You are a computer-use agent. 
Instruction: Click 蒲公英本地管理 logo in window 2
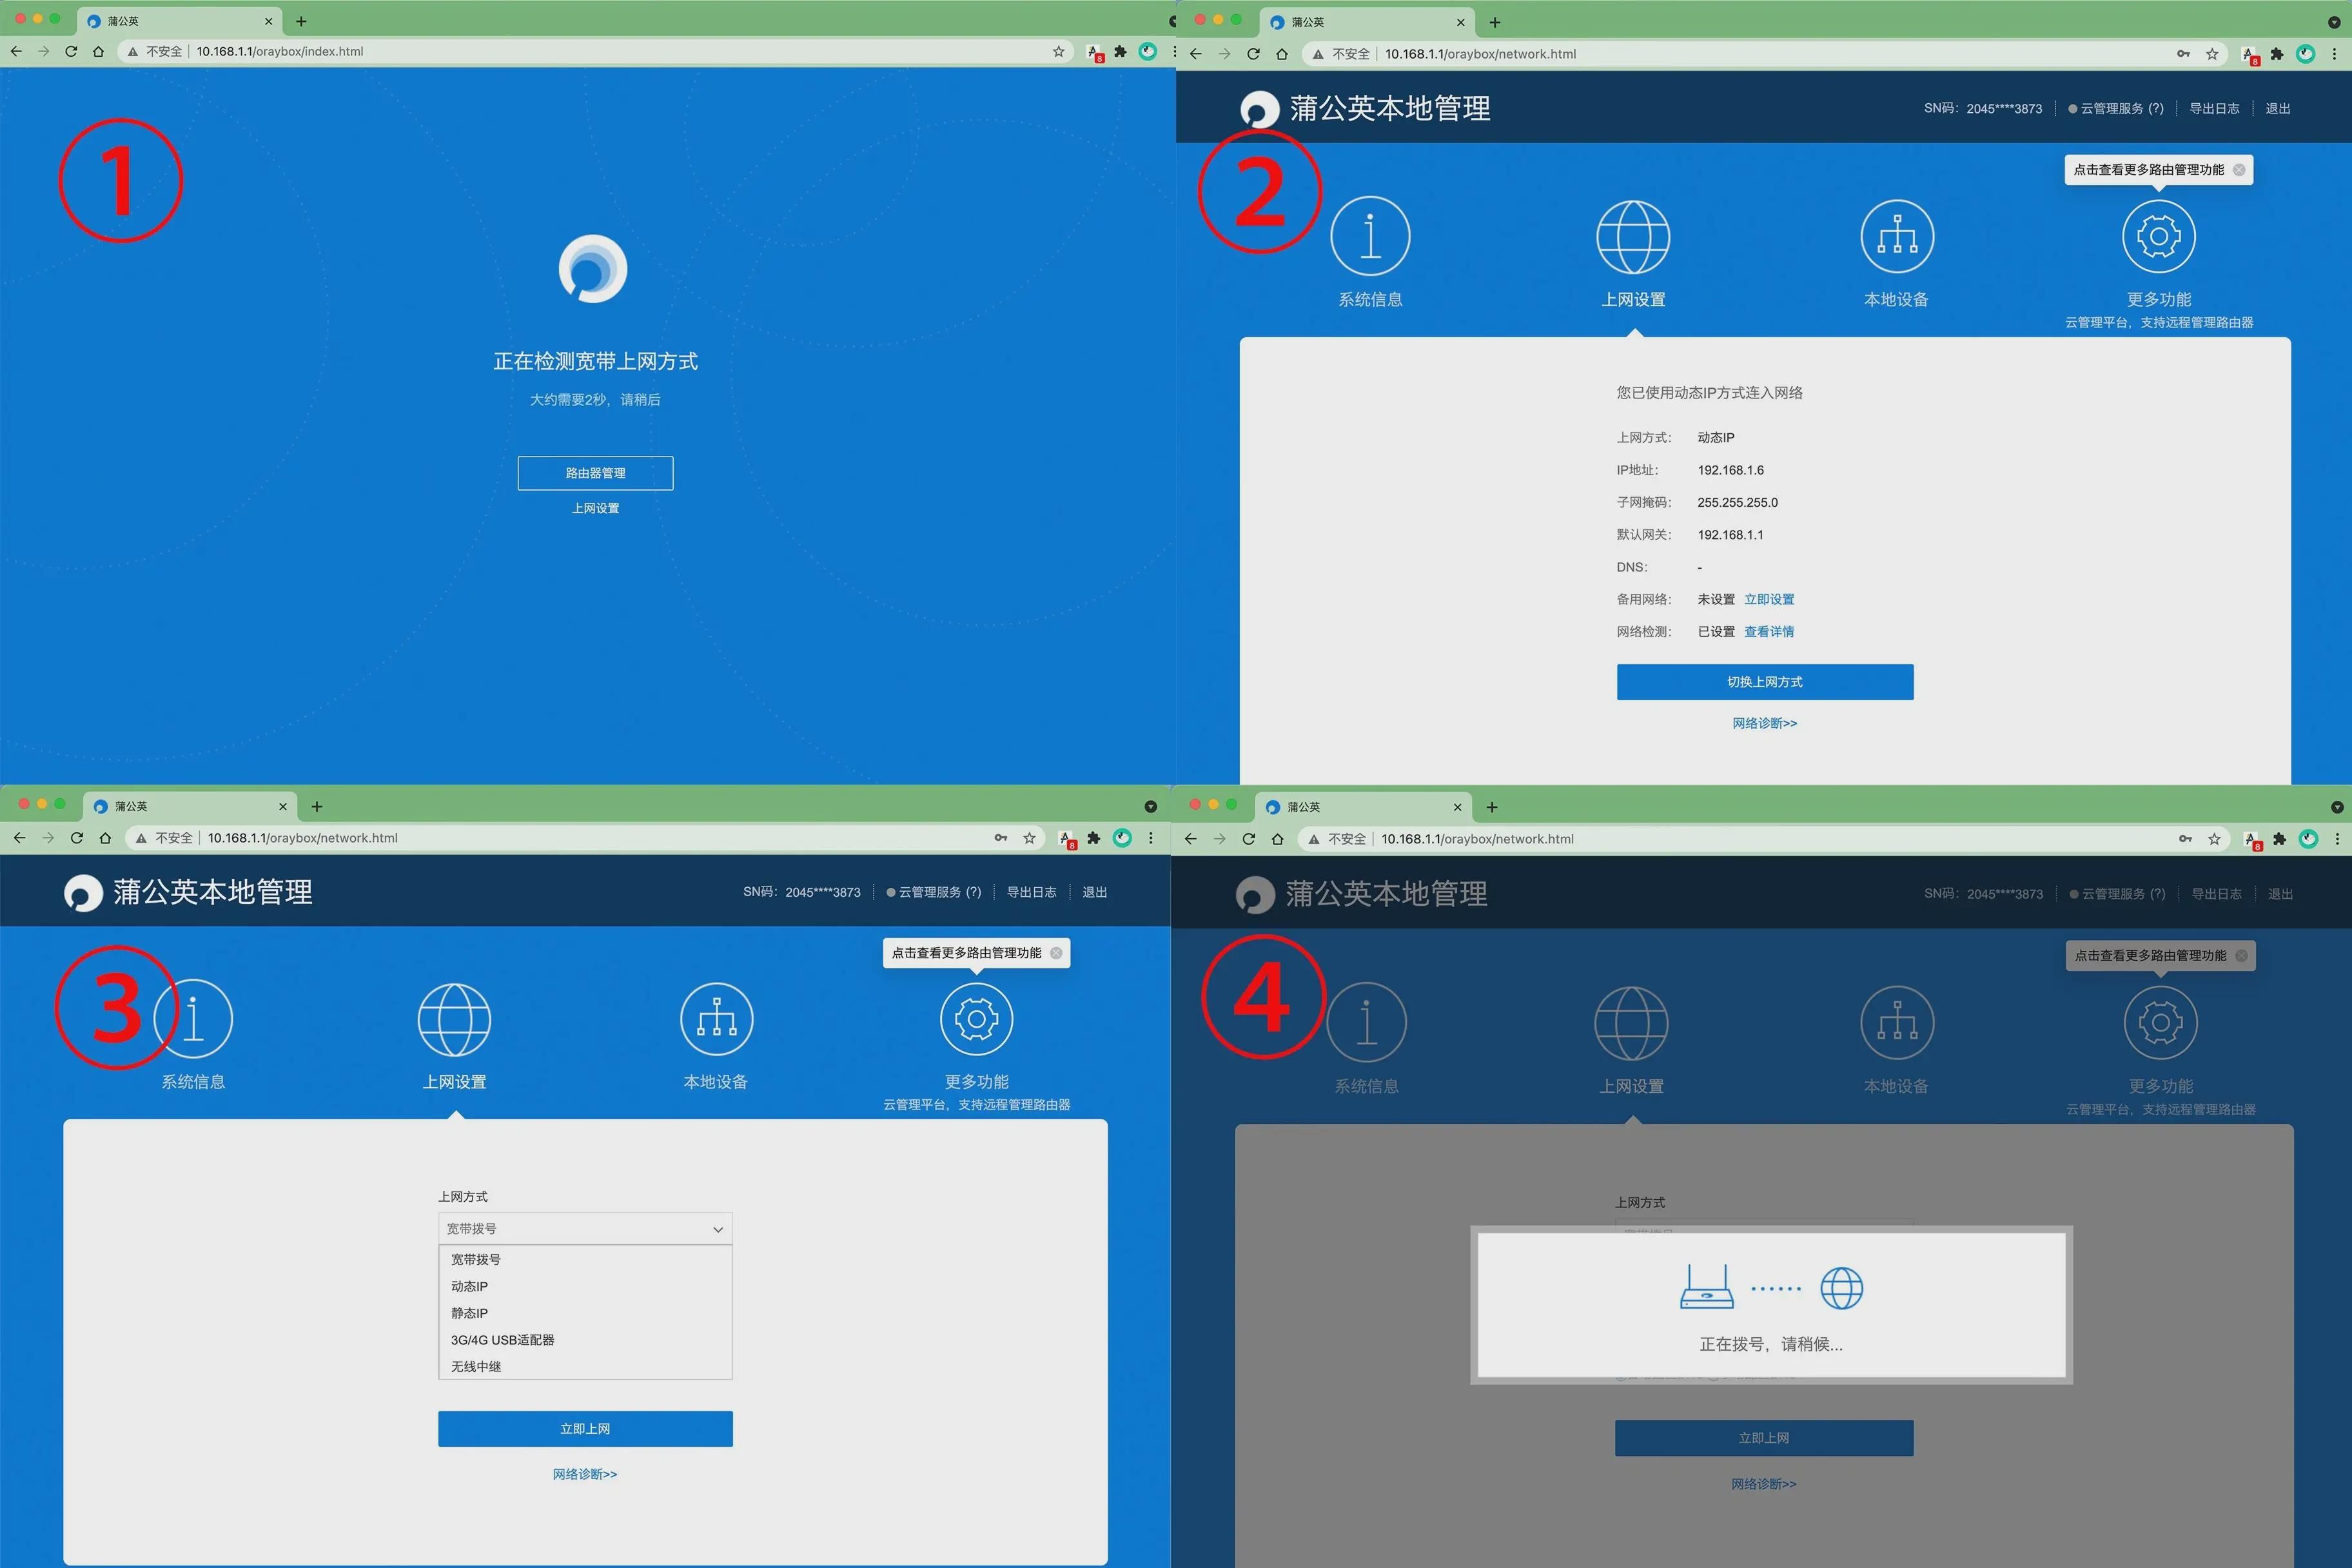click(1365, 108)
